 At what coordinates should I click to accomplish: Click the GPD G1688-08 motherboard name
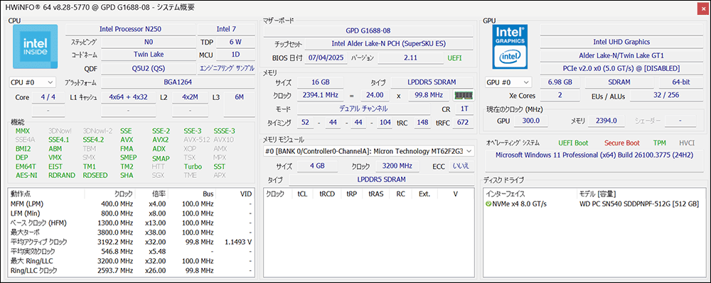(368, 30)
